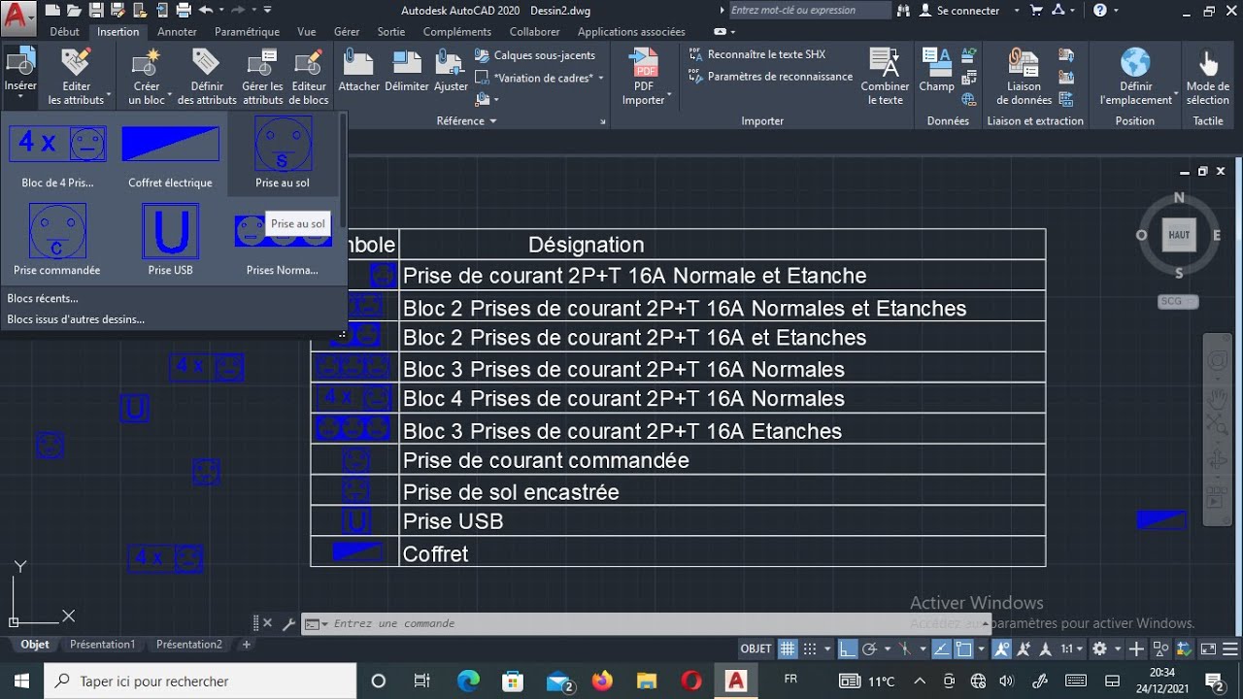This screenshot has width=1243, height=699.
Task: Click Paramètres de reconnaissance
Action: [x=770, y=77]
